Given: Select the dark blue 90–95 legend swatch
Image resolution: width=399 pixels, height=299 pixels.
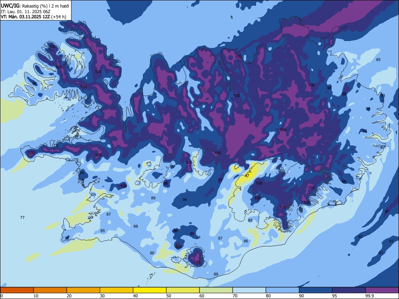Looking at the screenshot, I should coord(316,290).
